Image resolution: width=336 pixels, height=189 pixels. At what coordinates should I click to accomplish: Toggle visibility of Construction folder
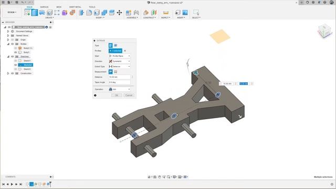(13, 73)
